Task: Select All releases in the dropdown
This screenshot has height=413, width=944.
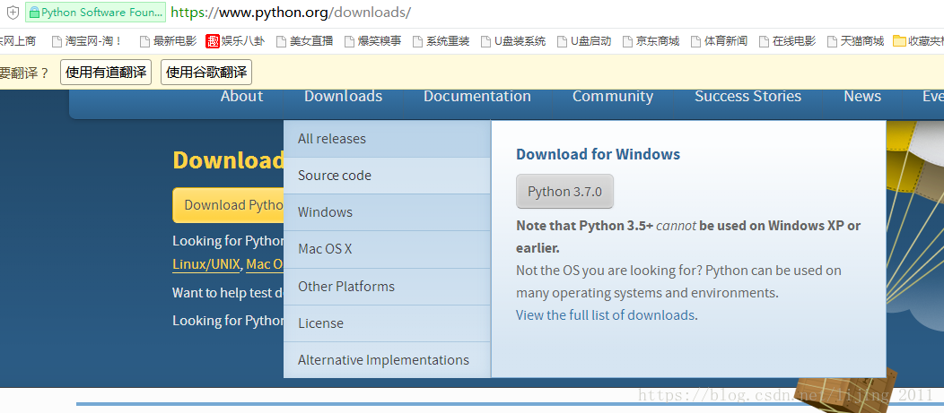Action: pyautogui.click(x=387, y=139)
